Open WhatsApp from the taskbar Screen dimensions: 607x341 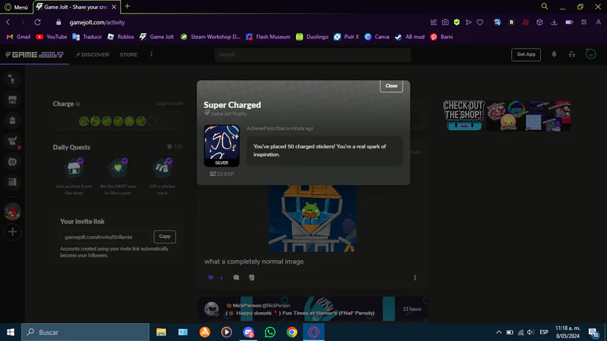[x=270, y=332]
